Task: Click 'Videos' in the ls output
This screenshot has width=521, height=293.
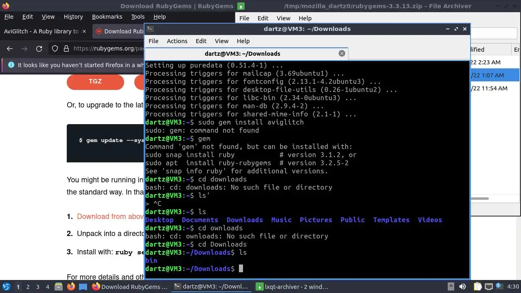Action: (x=430, y=220)
